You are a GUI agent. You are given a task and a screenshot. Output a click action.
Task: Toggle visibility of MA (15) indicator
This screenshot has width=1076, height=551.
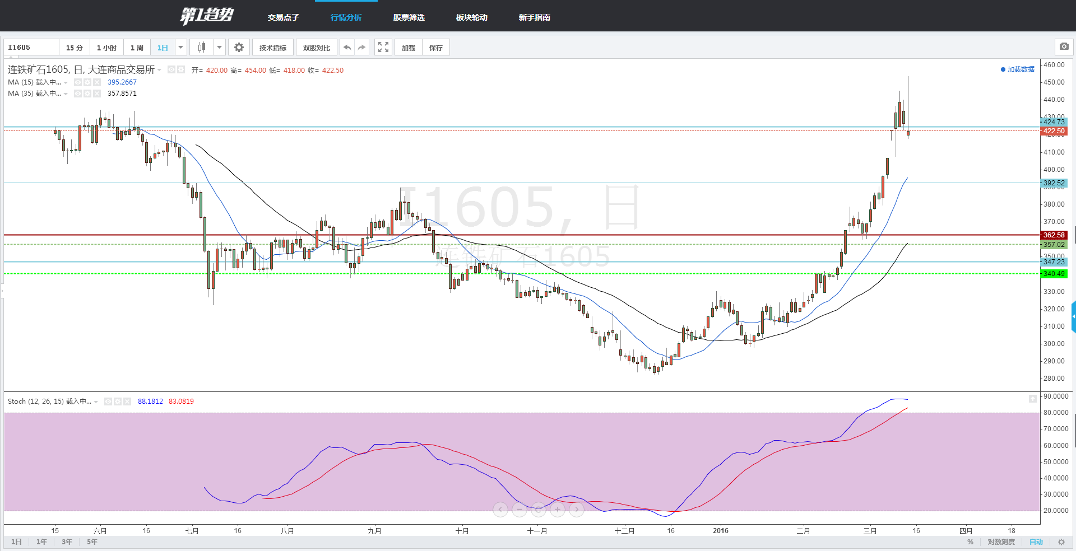point(78,82)
